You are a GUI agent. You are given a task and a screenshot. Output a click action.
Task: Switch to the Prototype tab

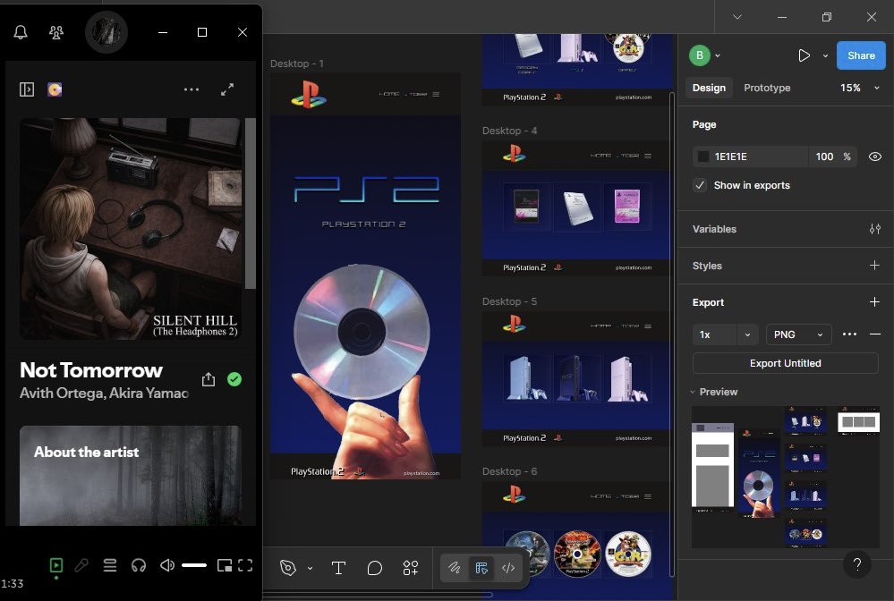[766, 88]
